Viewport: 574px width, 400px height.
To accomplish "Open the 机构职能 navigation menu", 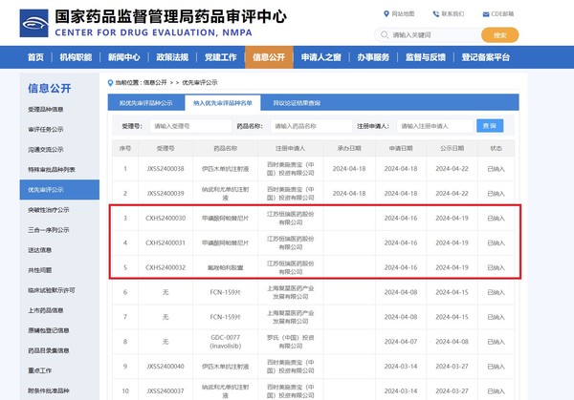I will 76,57.
